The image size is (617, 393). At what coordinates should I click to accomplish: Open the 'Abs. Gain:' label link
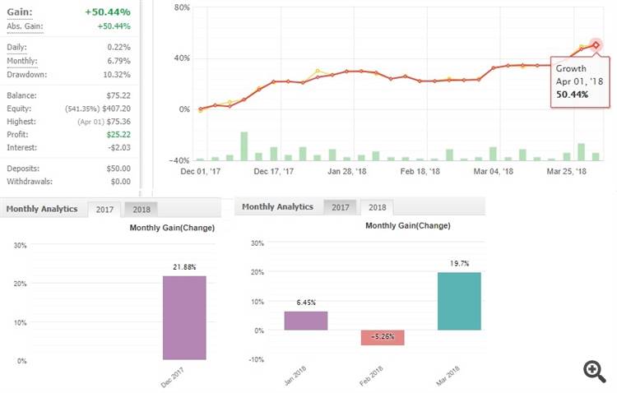click(x=24, y=27)
